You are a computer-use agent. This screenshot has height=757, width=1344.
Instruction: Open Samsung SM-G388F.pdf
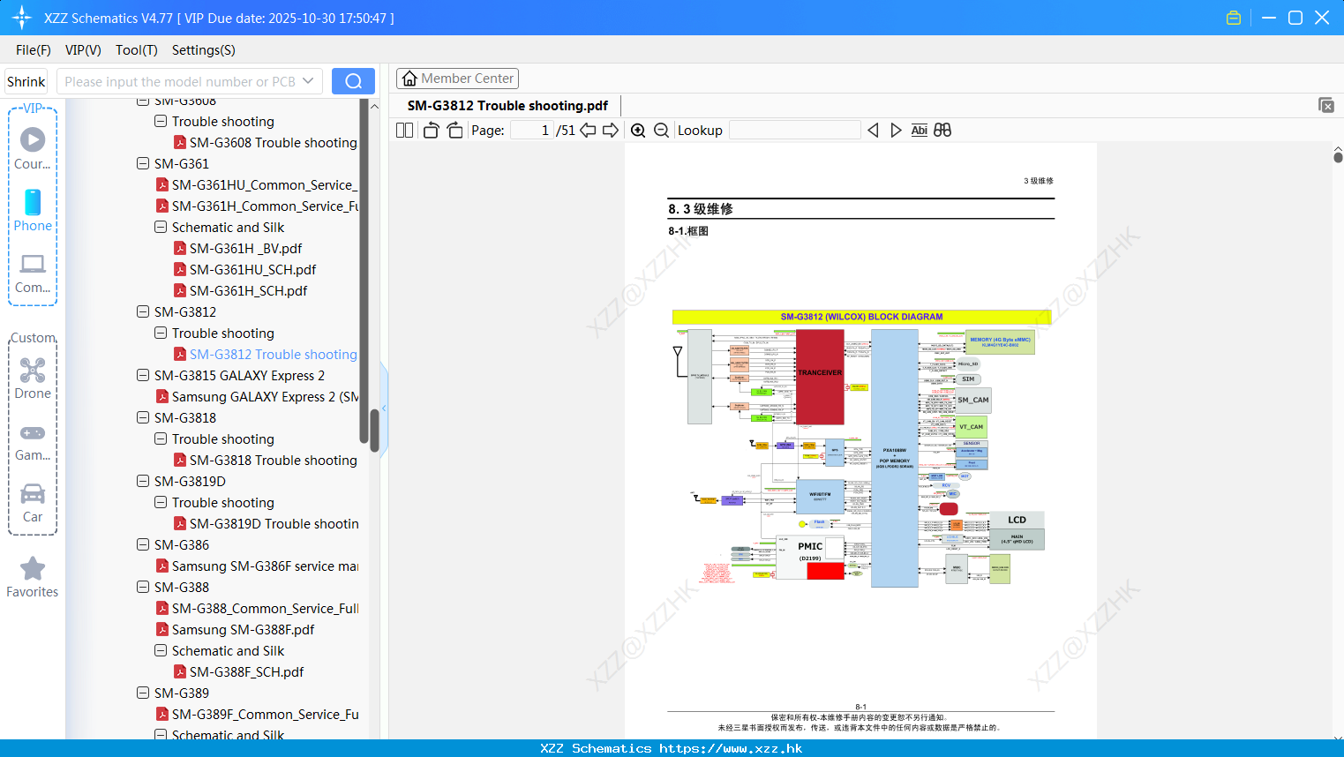click(x=244, y=629)
